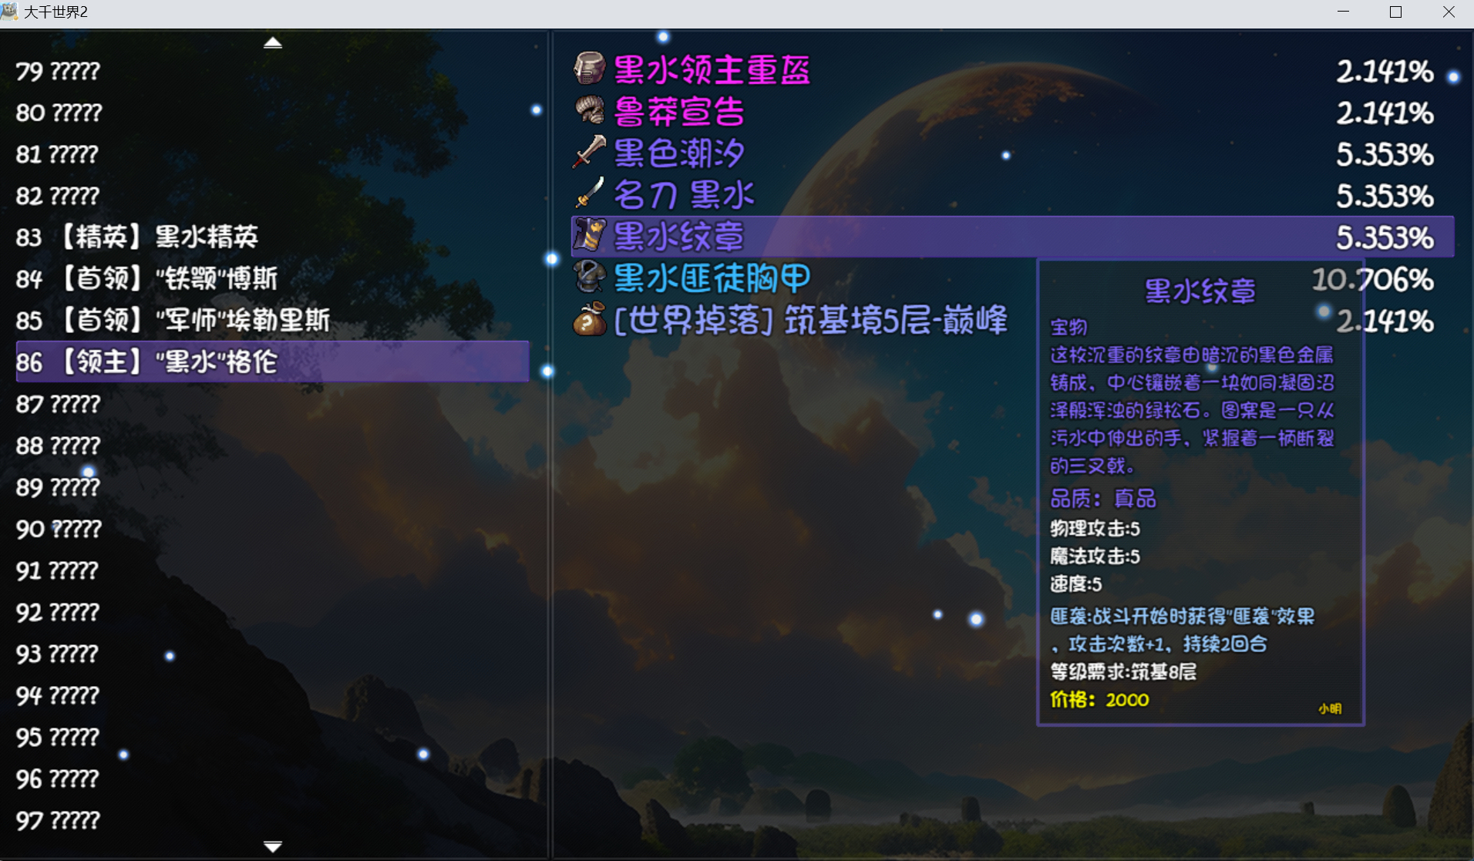1474x861 pixels.
Task: Click the up scroll arrow above the monster list
Action: pyautogui.click(x=273, y=42)
